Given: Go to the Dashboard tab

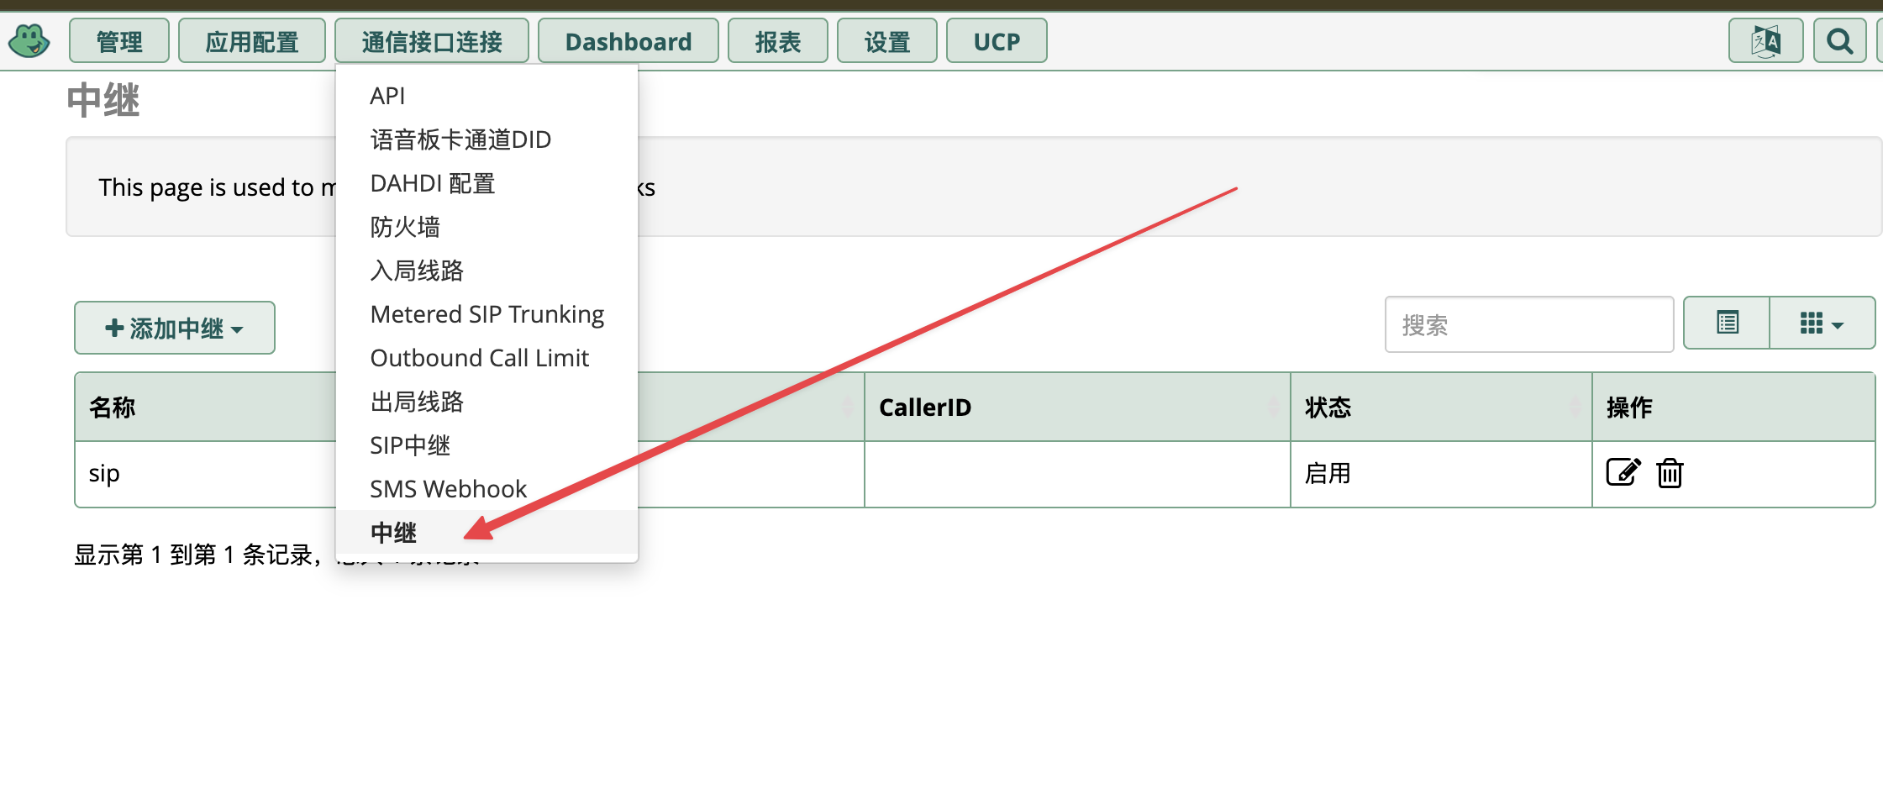Looking at the screenshot, I should point(628,40).
